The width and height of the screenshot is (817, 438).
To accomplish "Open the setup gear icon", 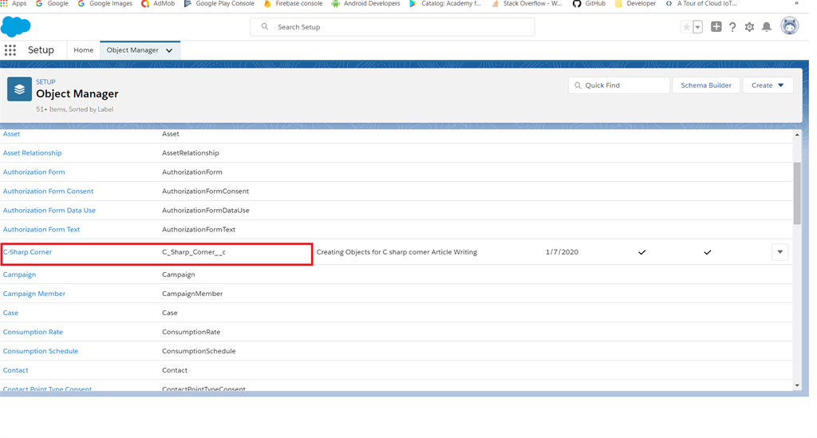I will 749,27.
